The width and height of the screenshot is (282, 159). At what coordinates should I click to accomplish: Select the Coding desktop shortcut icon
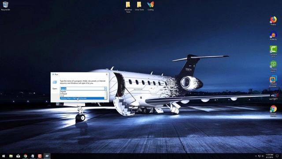pos(151,6)
